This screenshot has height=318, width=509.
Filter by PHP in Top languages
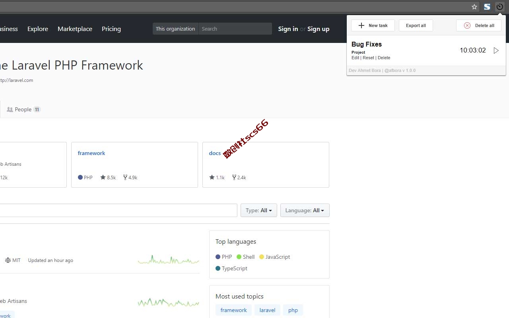(x=224, y=257)
